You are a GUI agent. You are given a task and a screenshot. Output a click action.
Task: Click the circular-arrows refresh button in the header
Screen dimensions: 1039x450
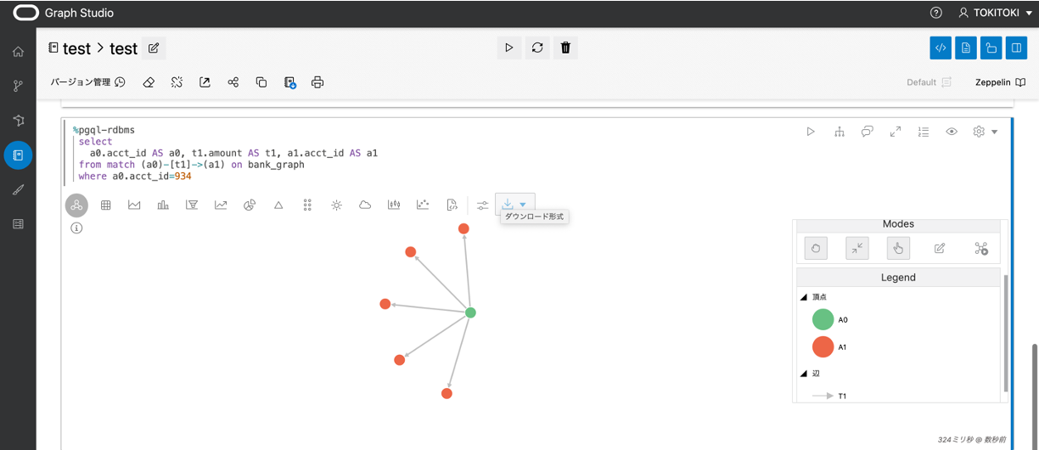[537, 48]
